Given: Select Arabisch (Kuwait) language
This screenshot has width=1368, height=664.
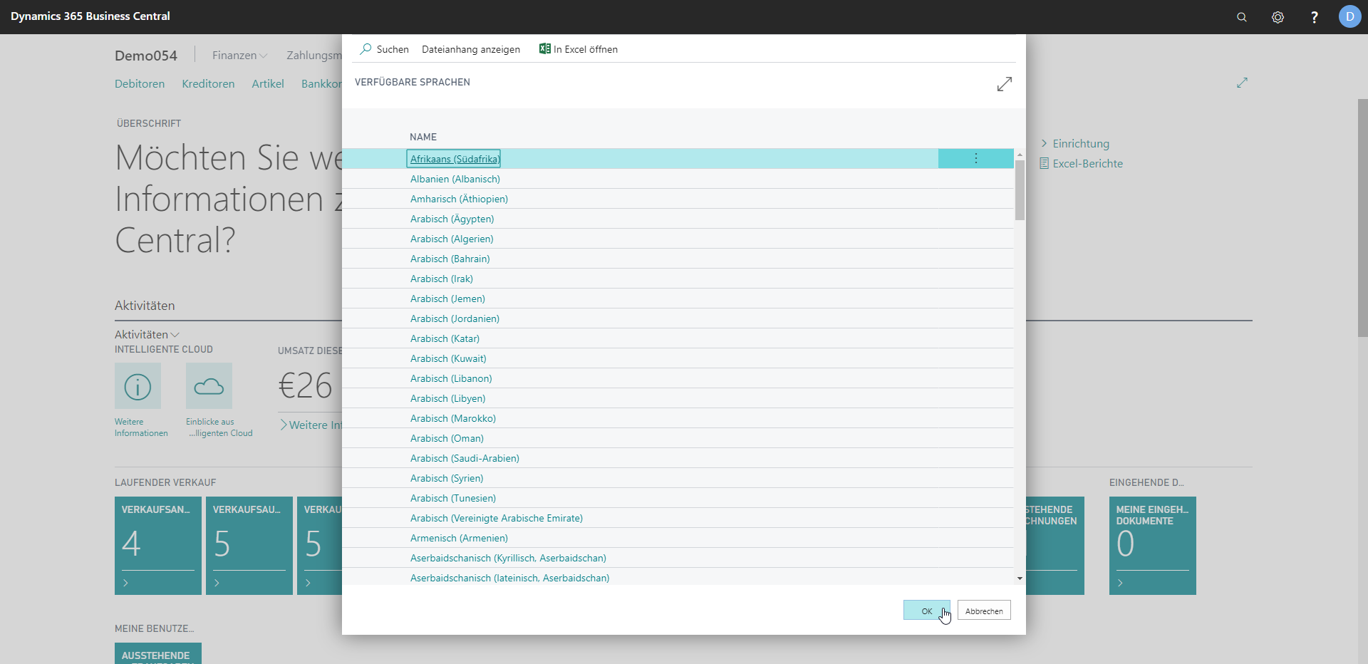Looking at the screenshot, I should (448, 358).
